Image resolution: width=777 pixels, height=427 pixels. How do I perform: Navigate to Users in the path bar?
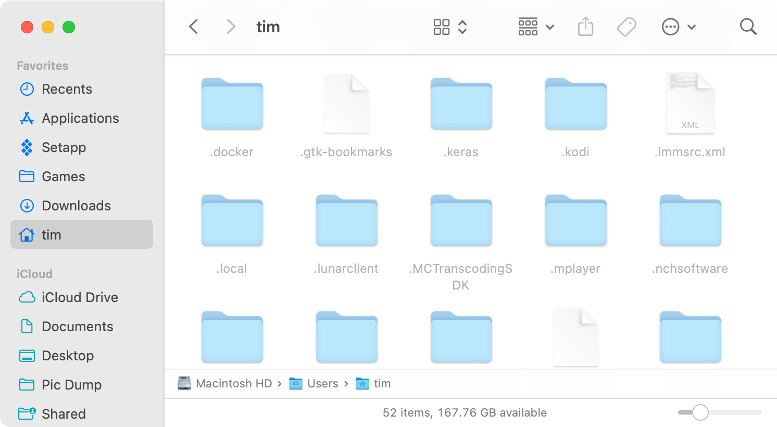pos(323,383)
